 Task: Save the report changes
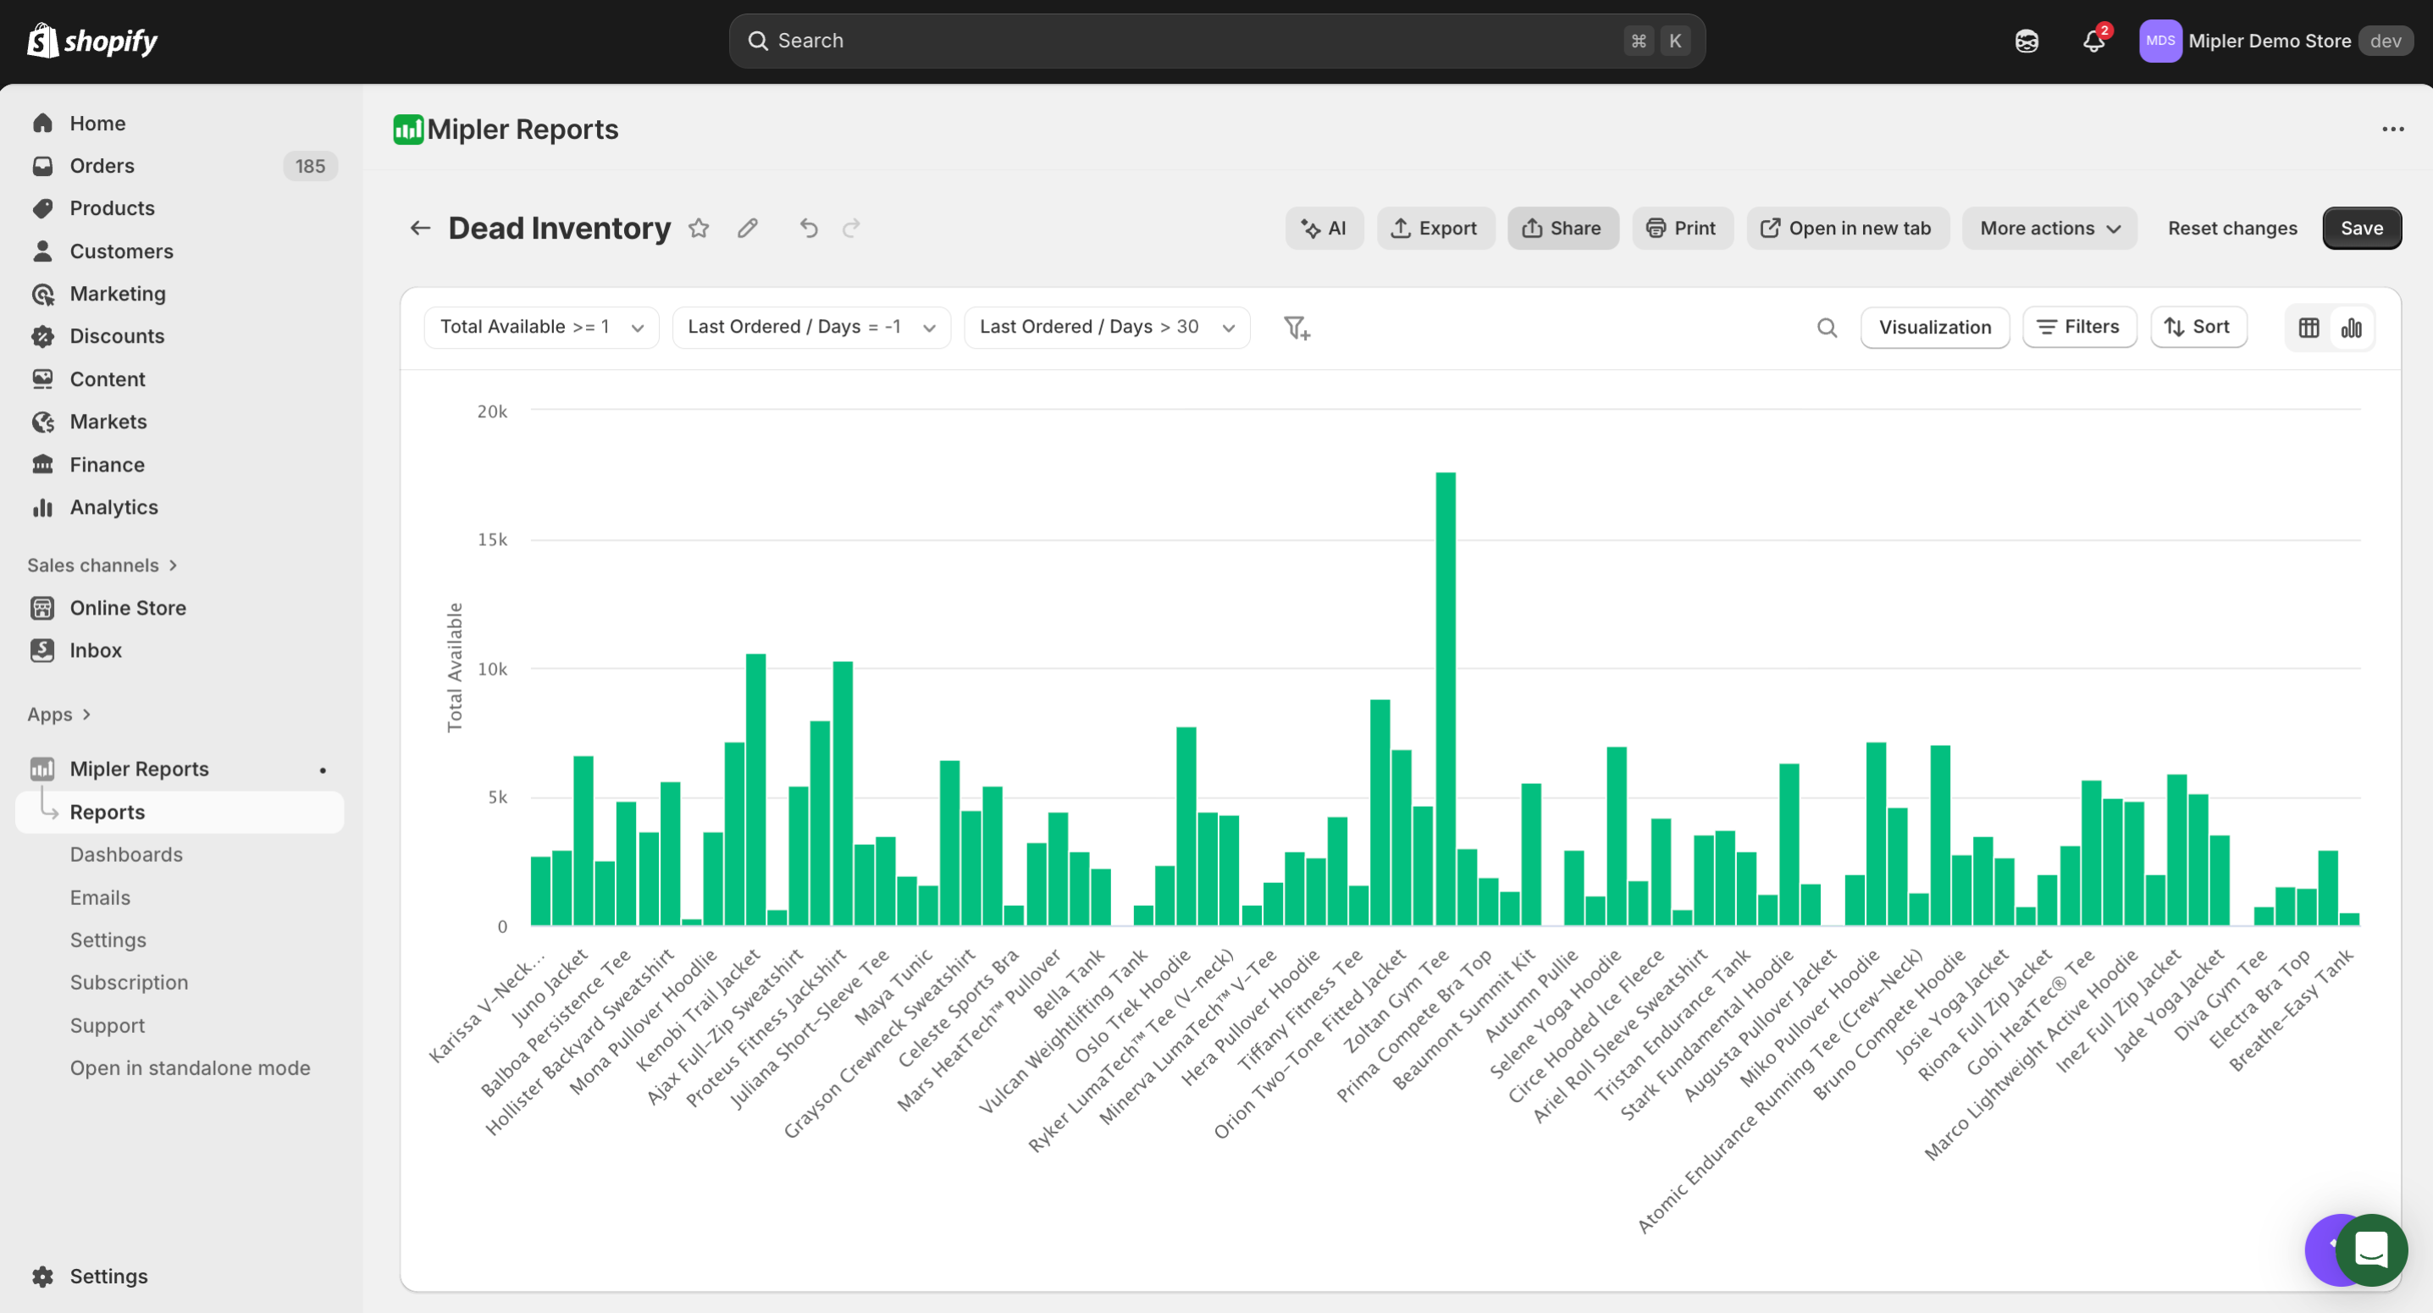pyautogui.click(x=2361, y=228)
